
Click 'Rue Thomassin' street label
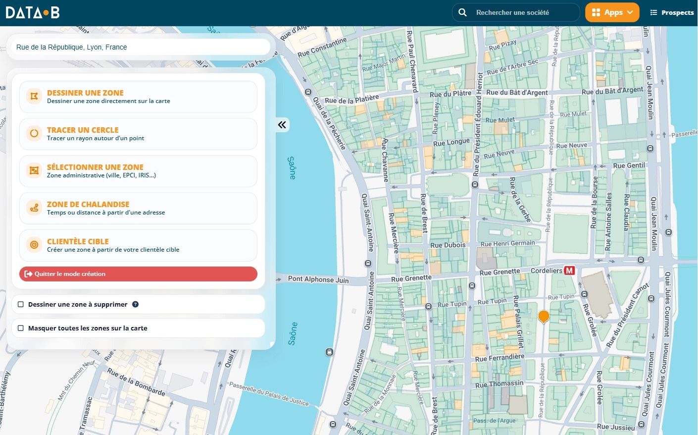499,384
